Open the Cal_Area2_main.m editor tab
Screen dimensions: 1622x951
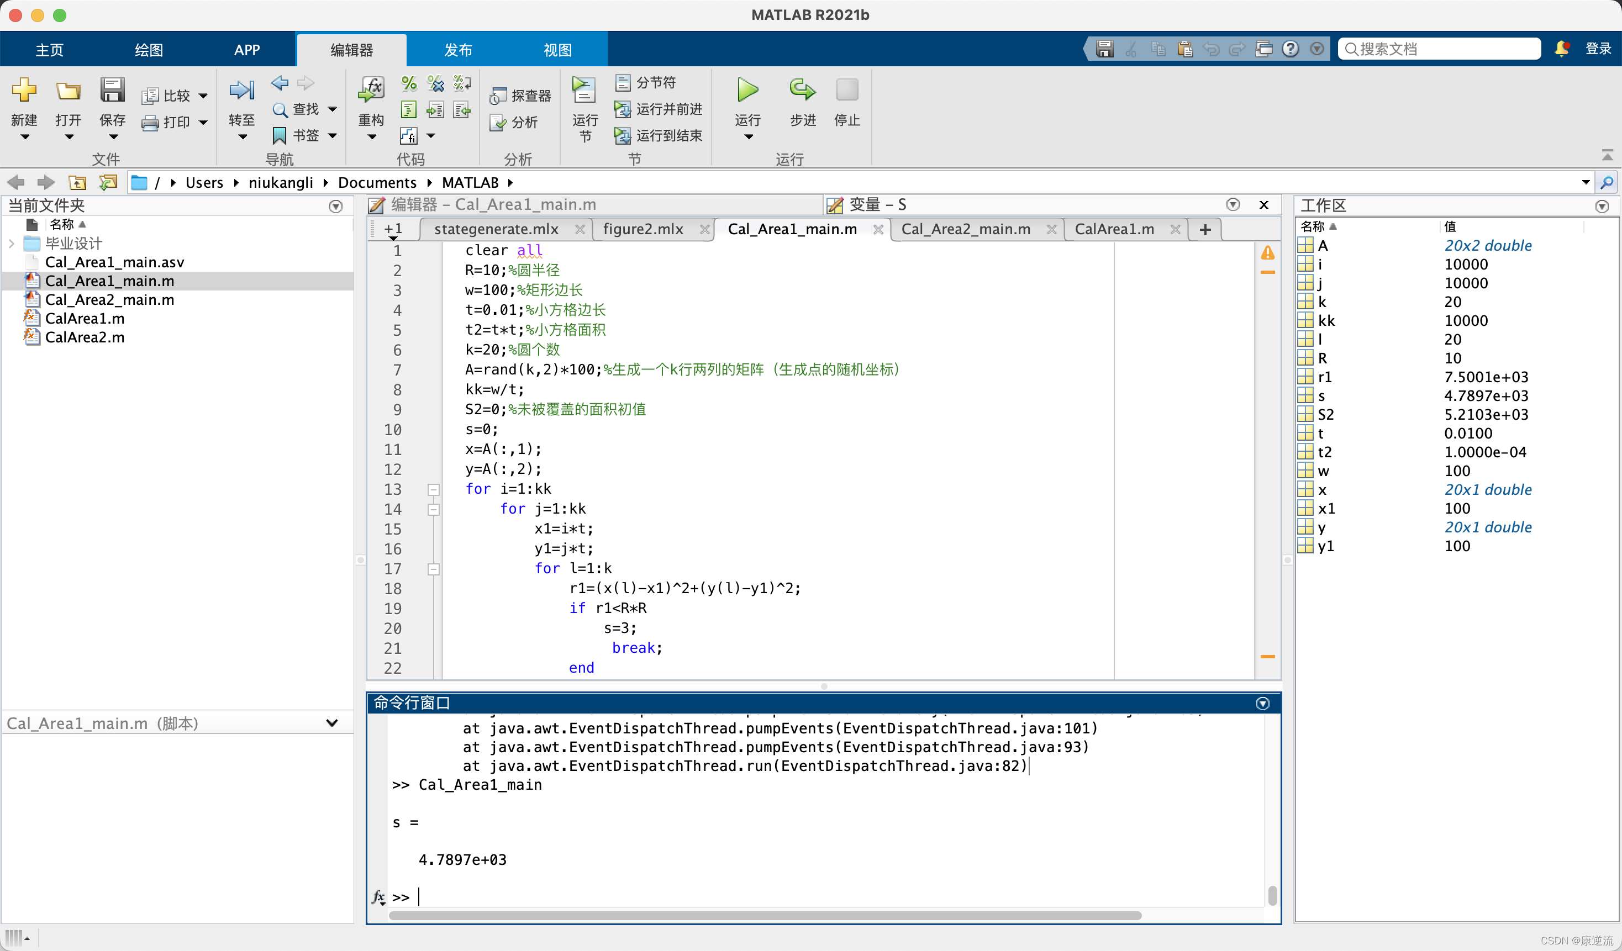point(966,230)
